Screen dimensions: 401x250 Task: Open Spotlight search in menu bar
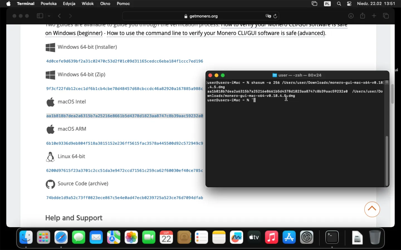coord(339,4)
